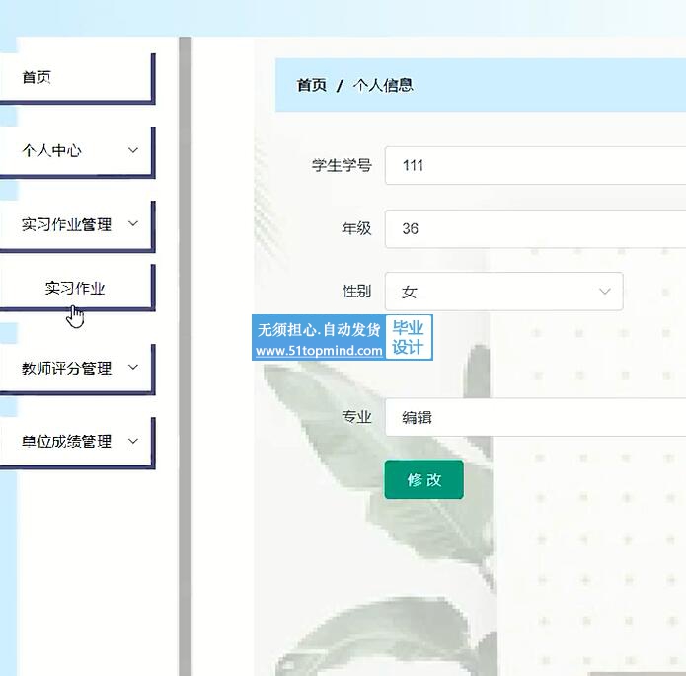The height and width of the screenshot is (676, 686).
Task: Click into the 学生学号 input field
Action: coord(536,166)
